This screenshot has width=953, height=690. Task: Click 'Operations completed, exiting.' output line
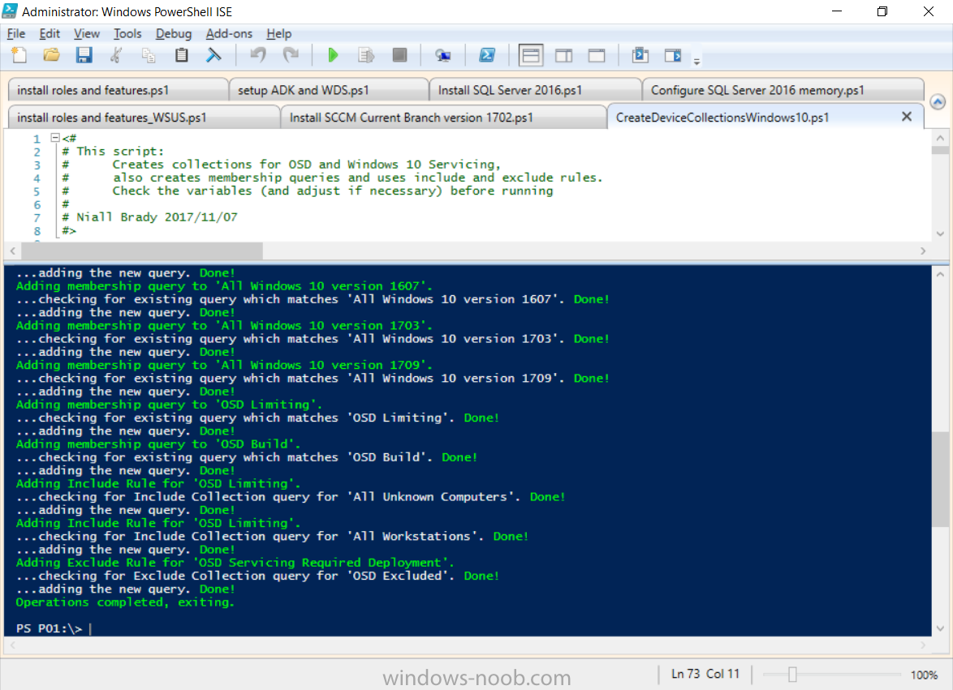[124, 602]
